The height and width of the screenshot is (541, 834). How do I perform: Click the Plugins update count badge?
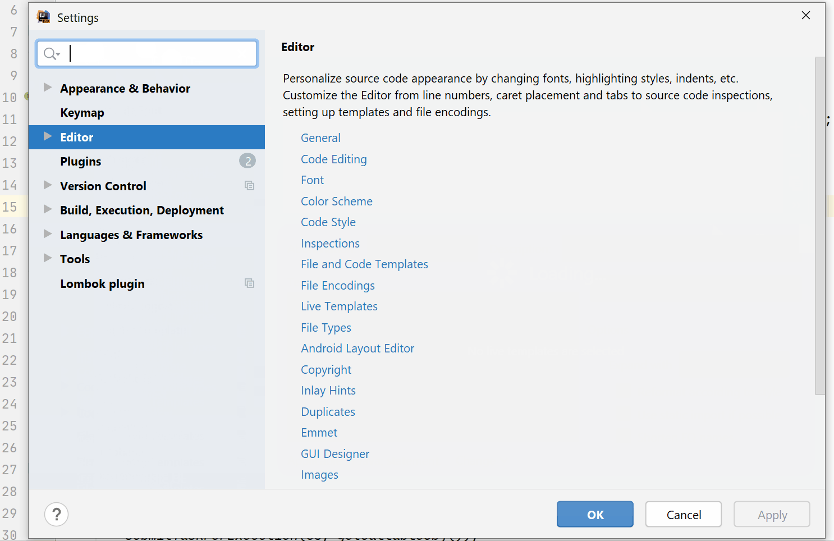pyautogui.click(x=248, y=162)
